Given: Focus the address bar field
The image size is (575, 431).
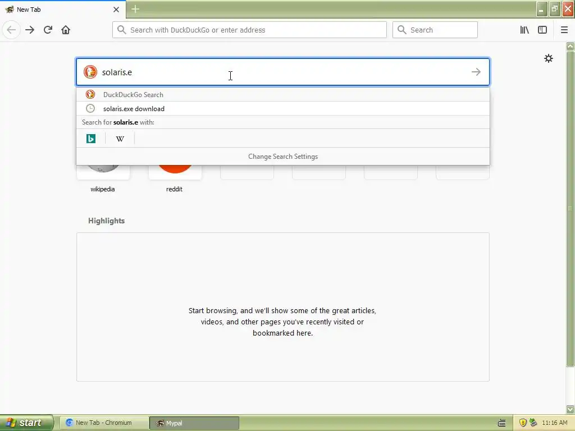Looking at the screenshot, I should coord(249,30).
